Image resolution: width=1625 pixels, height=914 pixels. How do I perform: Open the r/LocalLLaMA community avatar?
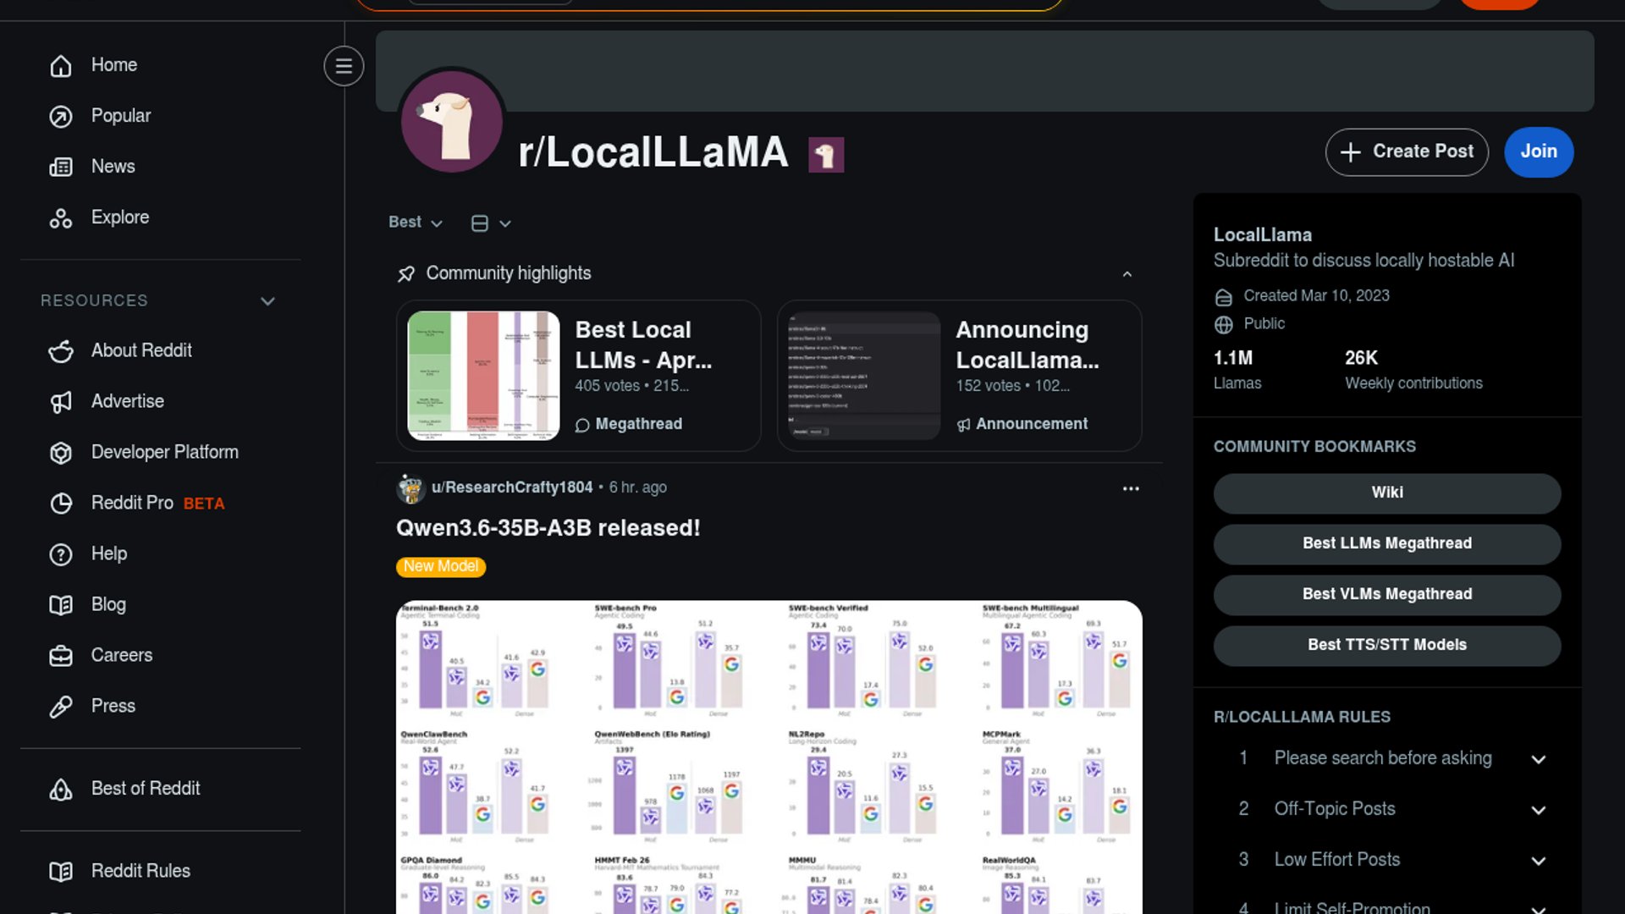coord(452,121)
